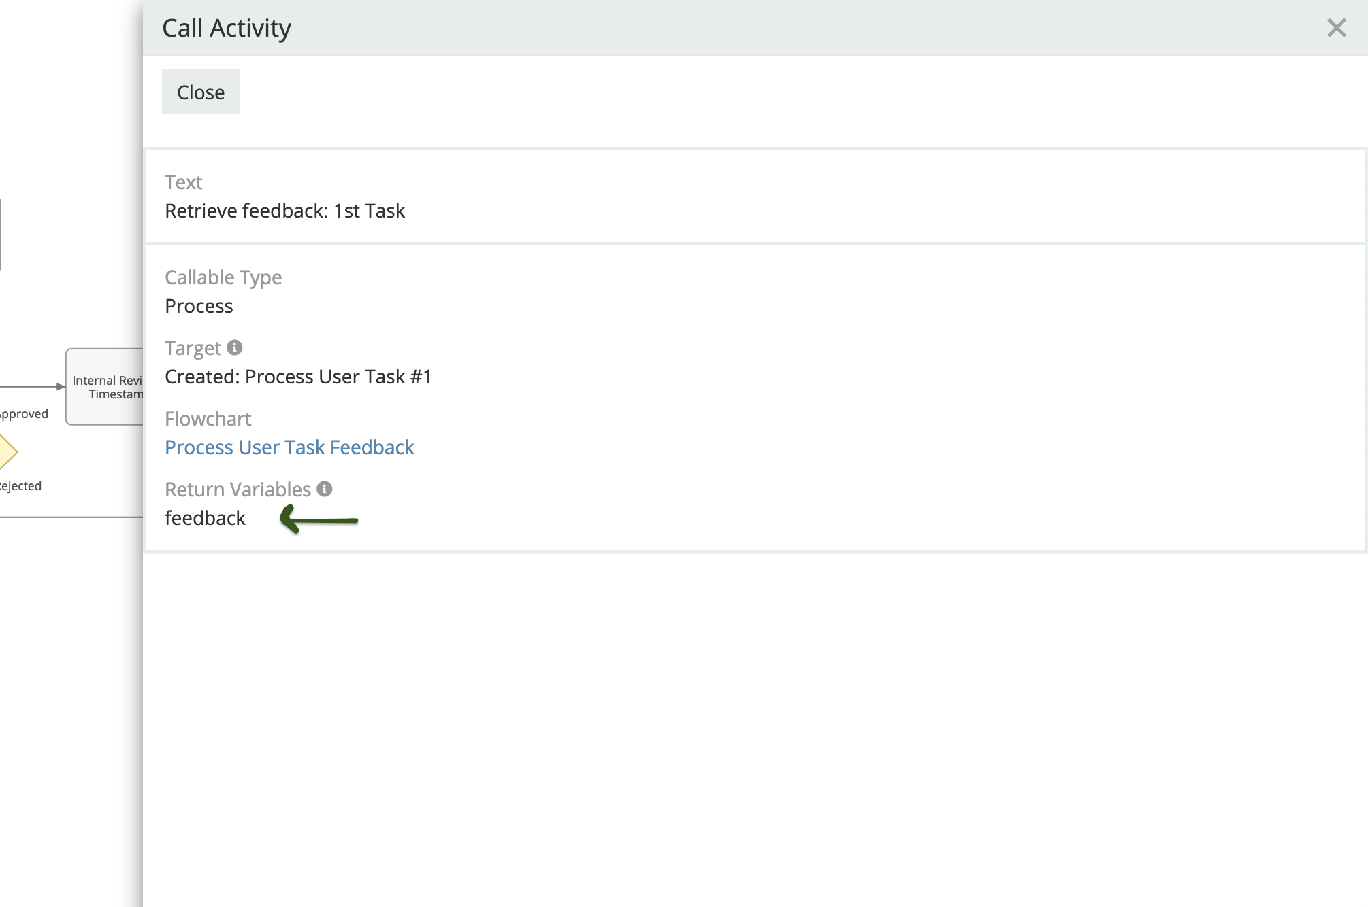The height and width of the screenshot is (907, 1368).
Task: Close the Call Activity panel with X
Action: click(x=1336, y=28)
